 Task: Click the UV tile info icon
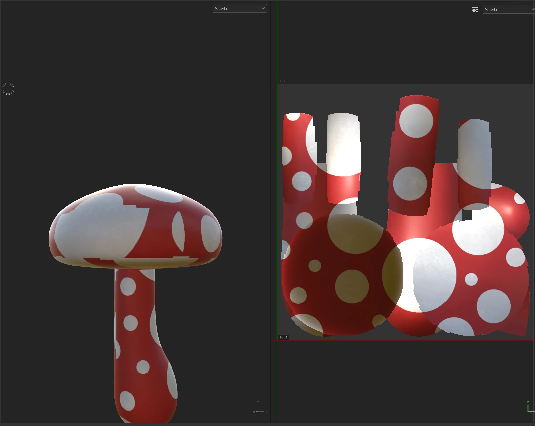tap(475, 9)
